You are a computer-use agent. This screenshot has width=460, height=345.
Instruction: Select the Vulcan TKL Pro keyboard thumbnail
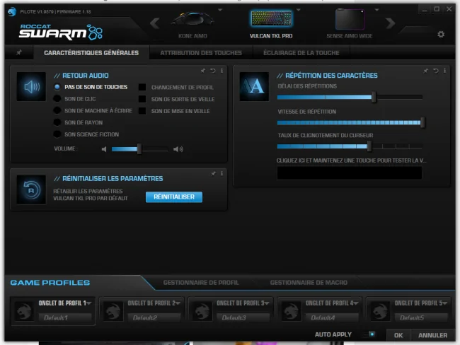271,18
